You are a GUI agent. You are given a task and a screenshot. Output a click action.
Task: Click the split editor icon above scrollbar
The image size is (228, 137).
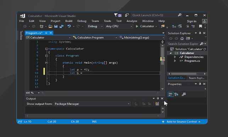click(162, 42)
